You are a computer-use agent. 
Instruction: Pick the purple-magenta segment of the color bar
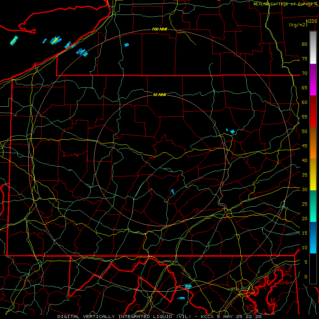(x=313, y=80)
